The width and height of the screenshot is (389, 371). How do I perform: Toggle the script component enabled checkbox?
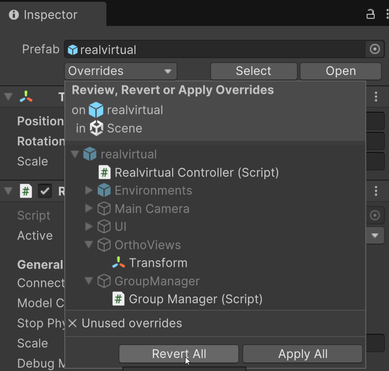[45, 191]
